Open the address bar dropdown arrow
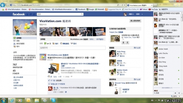 [120, 5]
